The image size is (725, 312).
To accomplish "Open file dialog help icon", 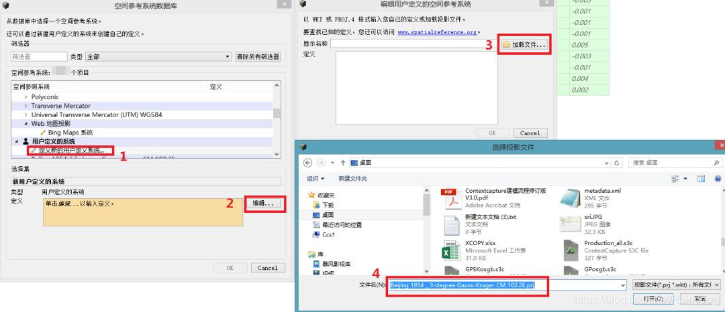I will tap(718, 178).
